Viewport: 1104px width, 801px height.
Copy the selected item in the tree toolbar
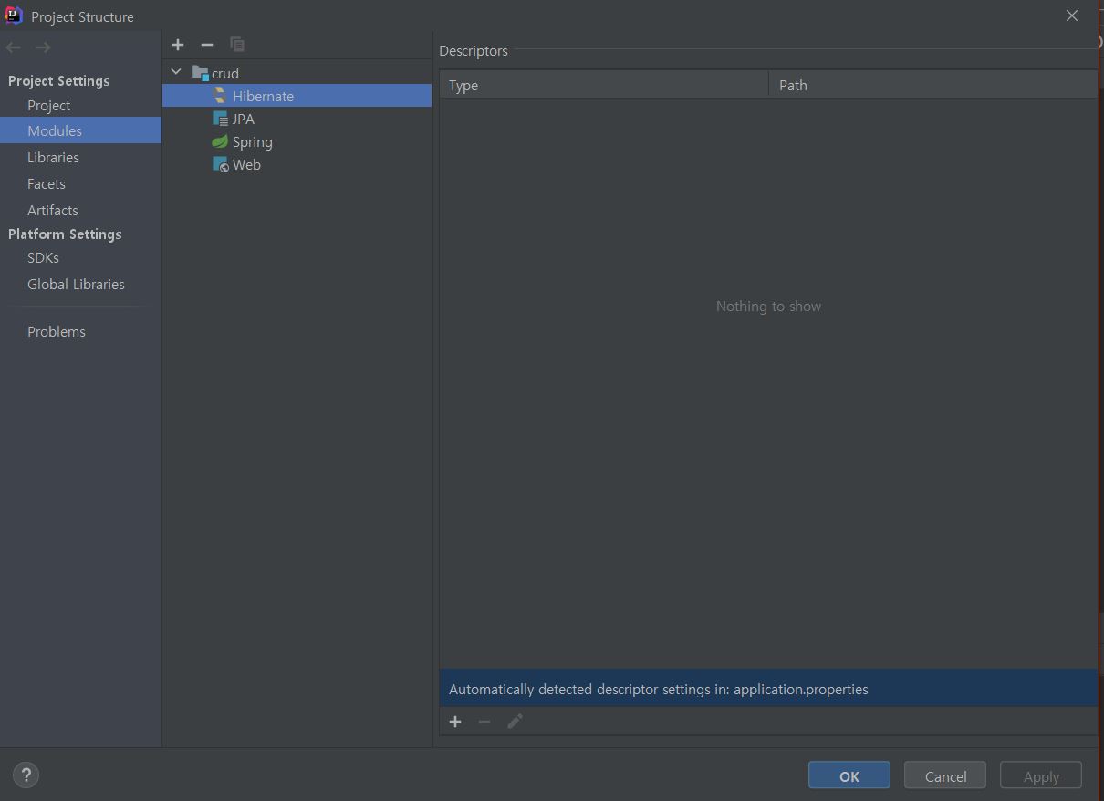(x=237, y=44)
